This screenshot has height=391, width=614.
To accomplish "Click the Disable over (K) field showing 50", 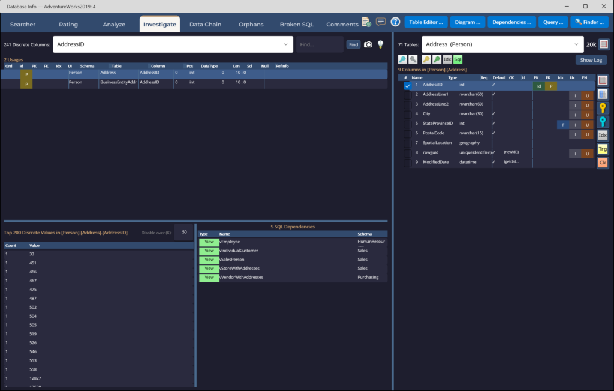I will click(184, 232).
